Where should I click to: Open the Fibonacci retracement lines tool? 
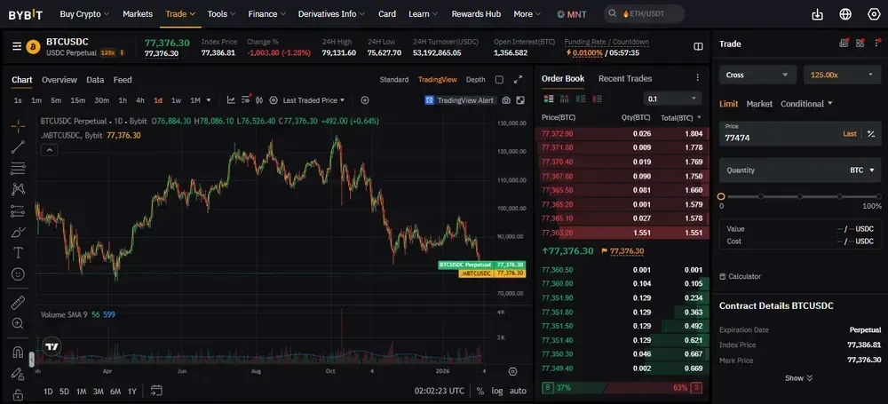[18, 169]
